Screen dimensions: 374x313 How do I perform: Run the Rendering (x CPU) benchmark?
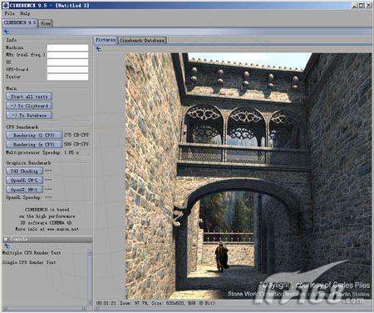(34, 144)
